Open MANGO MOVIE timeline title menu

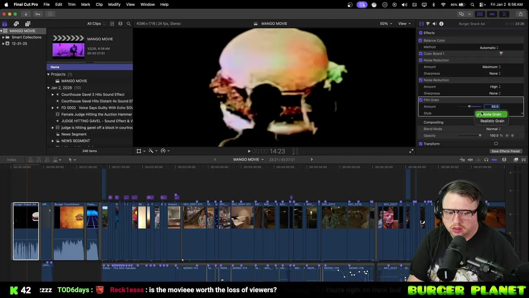click(248, 159)
